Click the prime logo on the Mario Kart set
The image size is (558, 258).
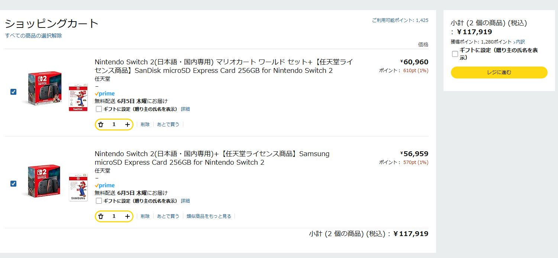(x=105, y=94)
